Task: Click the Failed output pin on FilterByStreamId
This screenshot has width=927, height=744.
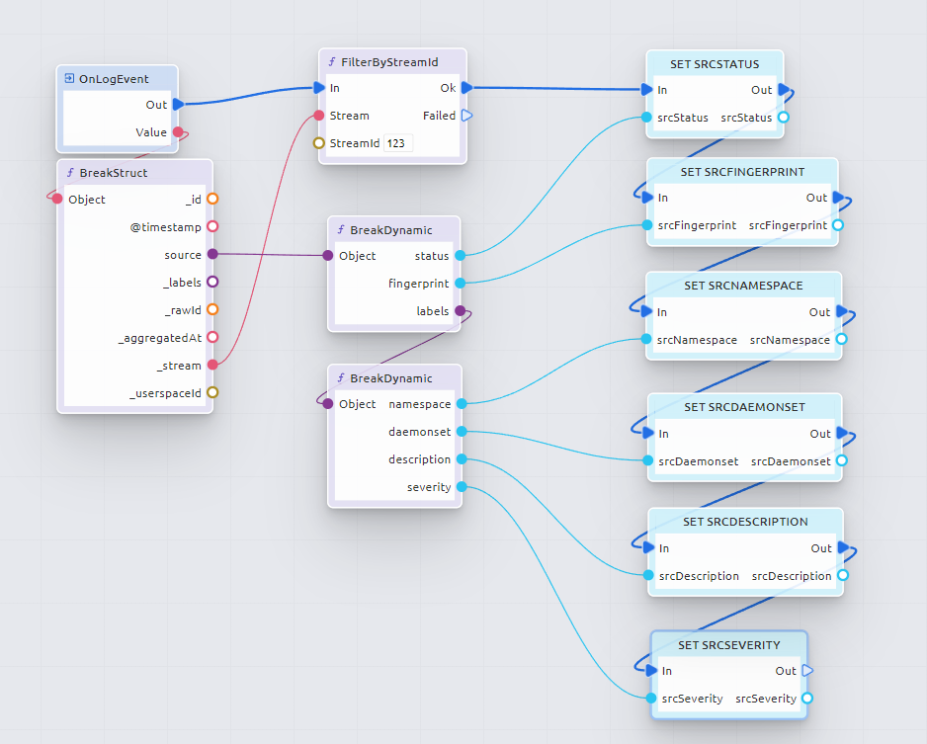Action: pyautogui.click(x=466, y=116)
